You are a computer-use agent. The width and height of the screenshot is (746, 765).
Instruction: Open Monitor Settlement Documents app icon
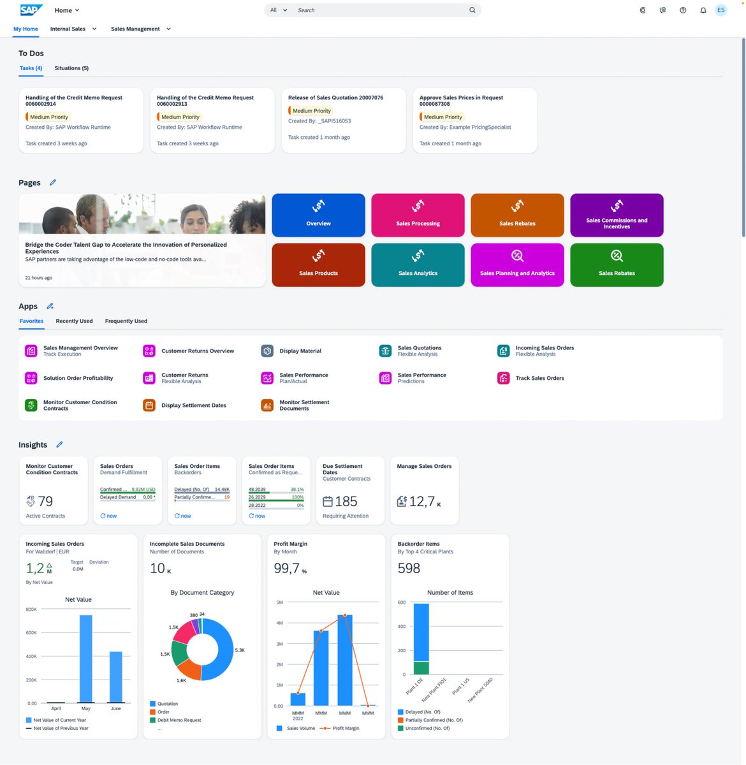[x=267, y=405]
